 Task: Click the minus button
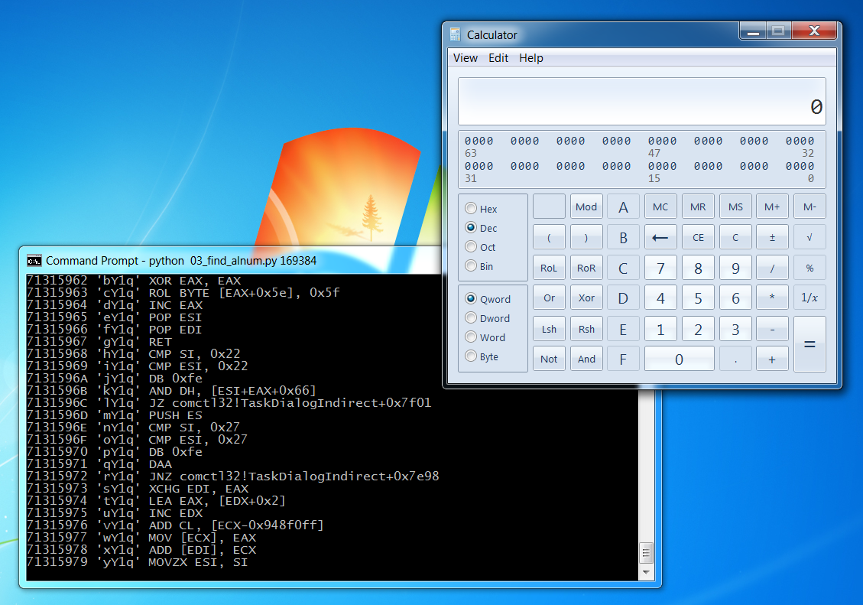pyautogui.click(x=771, y=329)
